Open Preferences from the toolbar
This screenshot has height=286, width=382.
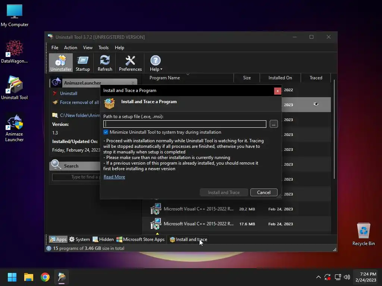click(x=130, y=63)
